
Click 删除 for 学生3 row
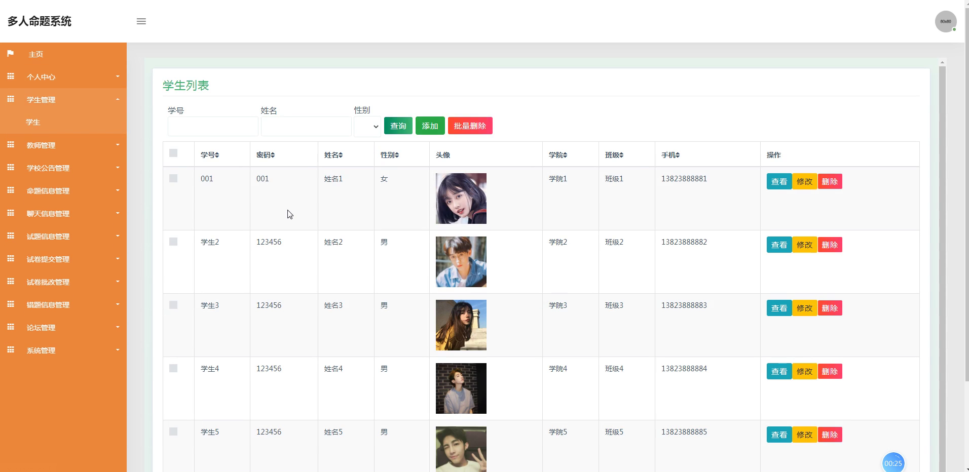point(830,308)
